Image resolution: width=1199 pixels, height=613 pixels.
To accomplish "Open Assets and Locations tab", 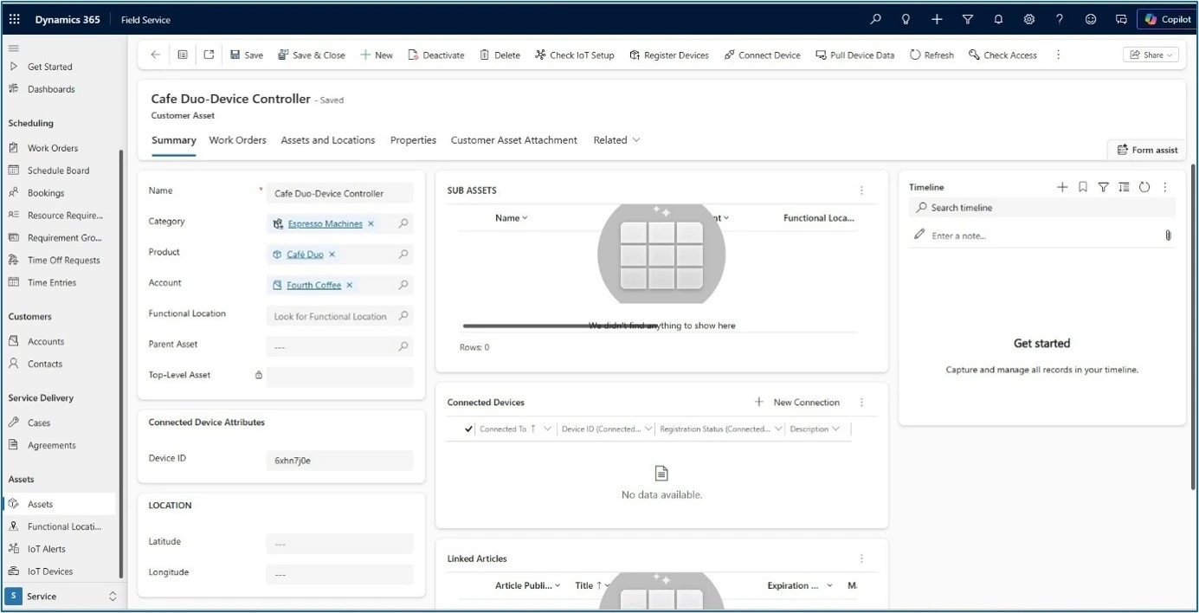I will pos(328,139).
